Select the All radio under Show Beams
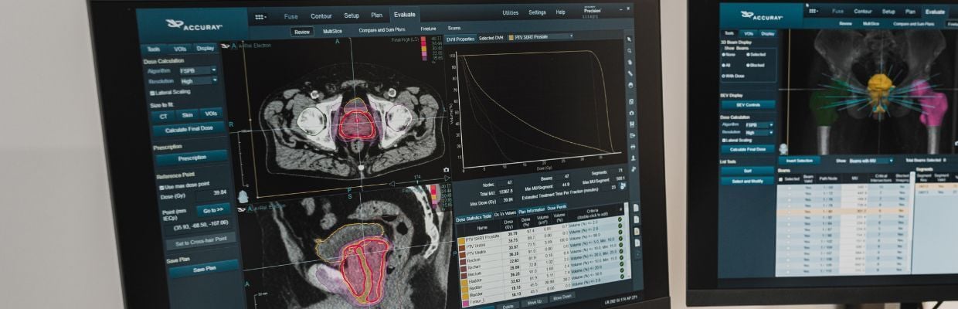Image resolution: width=958 pixels, height=309 pixels. tap(722, 65)
